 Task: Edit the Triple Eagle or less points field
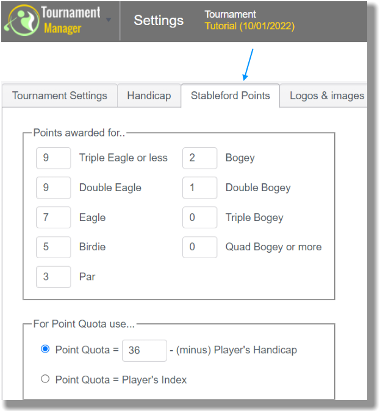[x=53, y=158]
